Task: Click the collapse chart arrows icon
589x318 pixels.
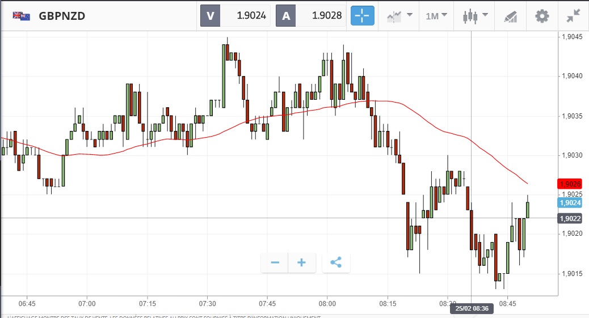Action: pyautogui.click(x=573, y=16)
